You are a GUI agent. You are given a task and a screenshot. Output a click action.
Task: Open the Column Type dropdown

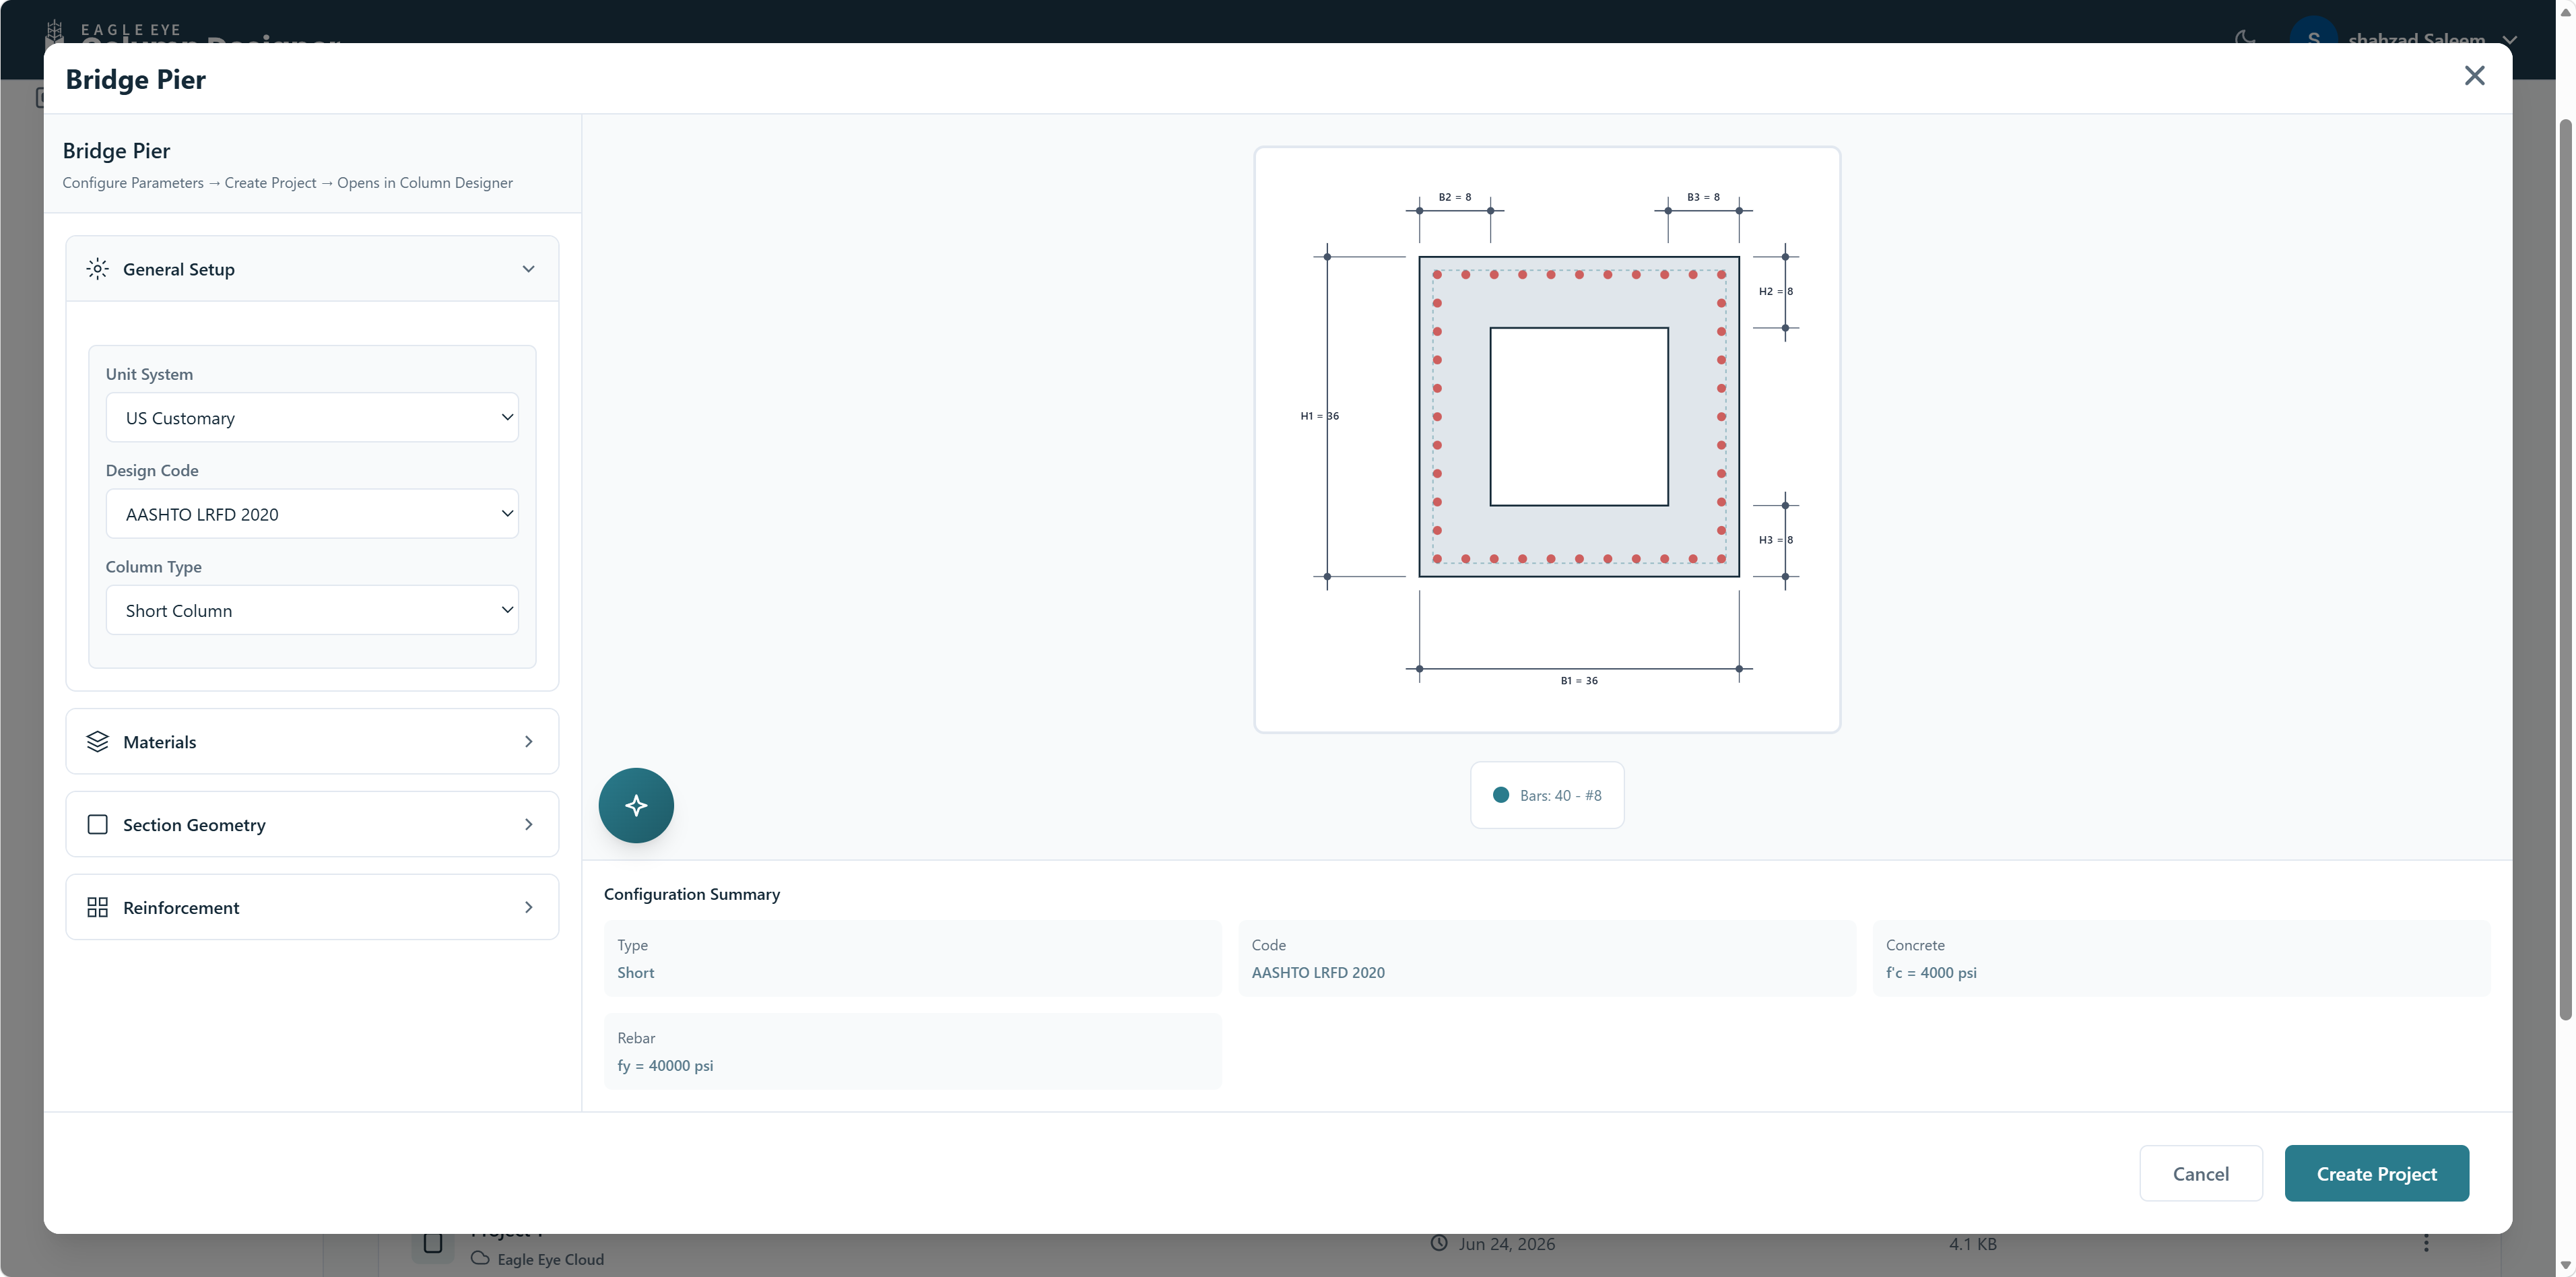pos(312,610)
